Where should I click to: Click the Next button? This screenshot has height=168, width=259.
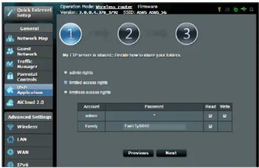coord(171,153)
